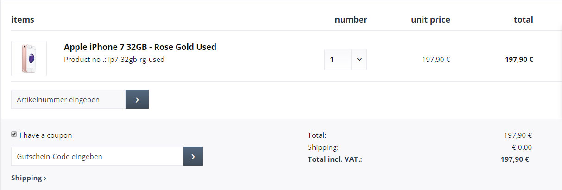Toggle the "I have a coupon" checkbox

coord(14,135)
